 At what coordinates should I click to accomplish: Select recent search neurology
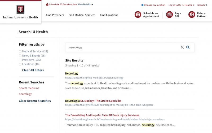point(25,94)
